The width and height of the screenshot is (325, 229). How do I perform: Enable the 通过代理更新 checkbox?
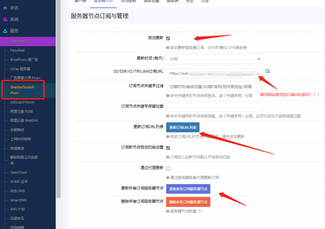[x=168, y=168]
